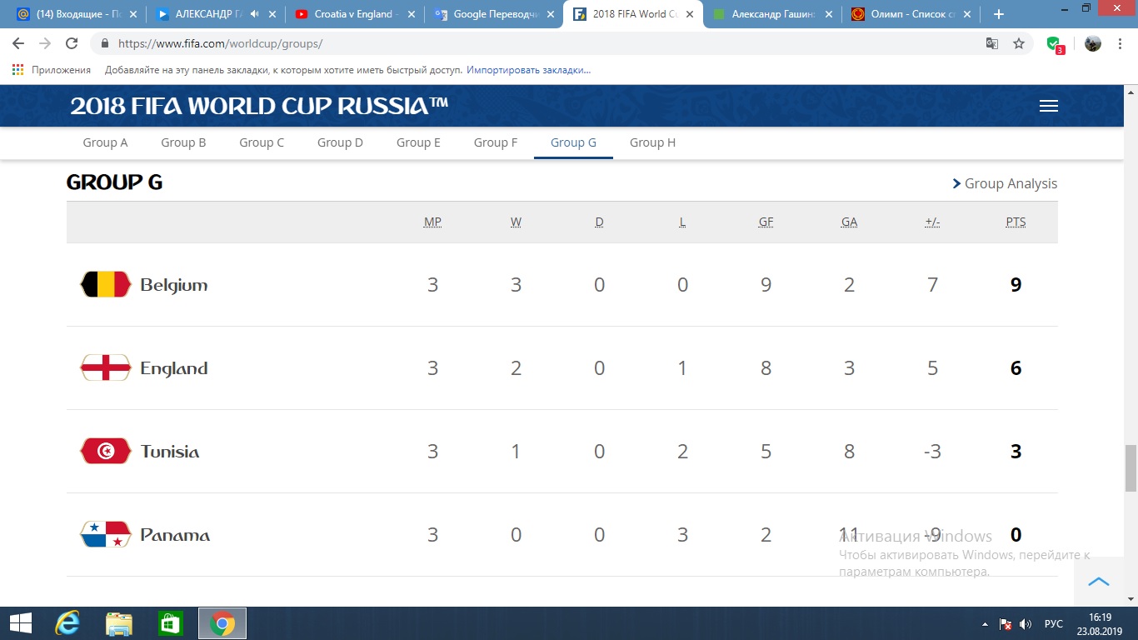
Task: Click the Импортировать закладки link
Action: [x=528, y=70]
